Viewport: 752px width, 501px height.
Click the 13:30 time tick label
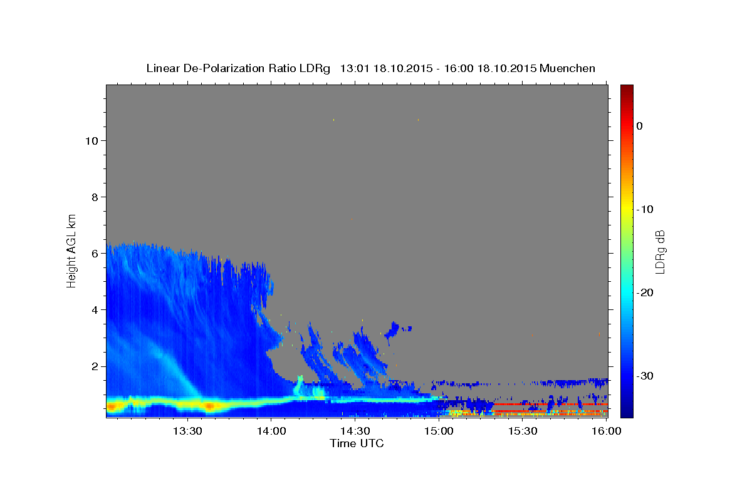tap(187, 431)
